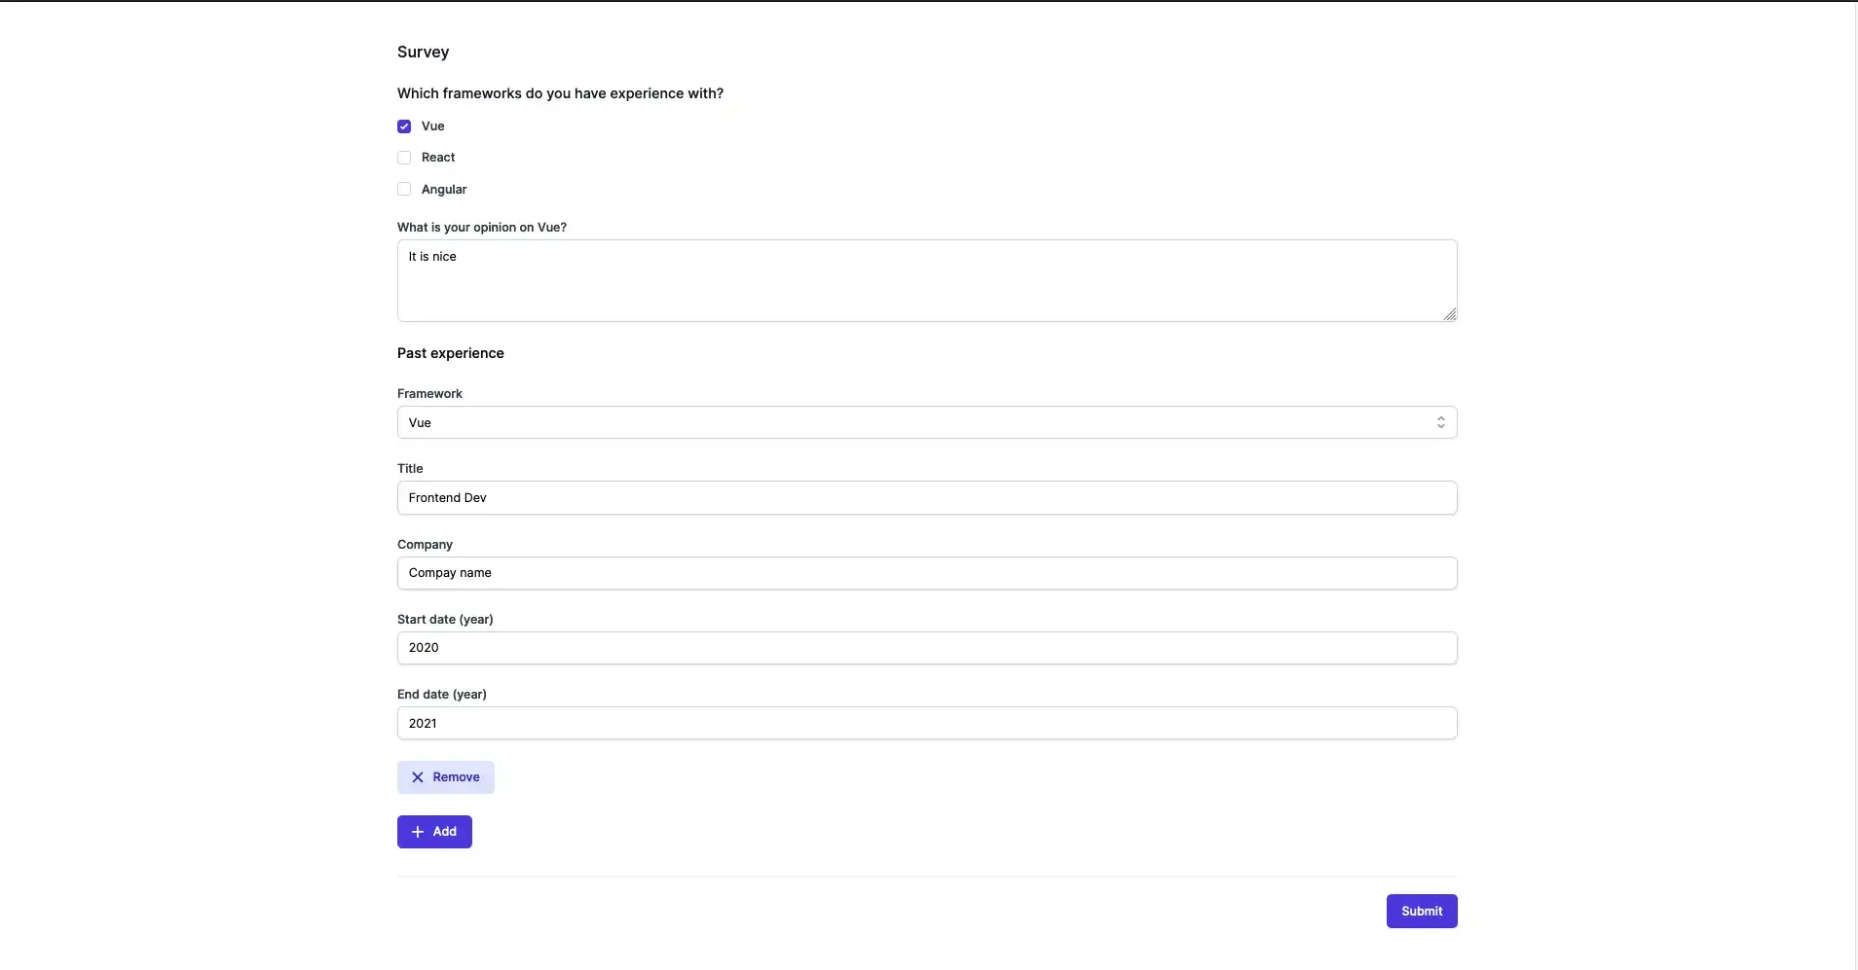Click the Angular label text
Viewport: 1858px width, 970px height.
point(444,190)
